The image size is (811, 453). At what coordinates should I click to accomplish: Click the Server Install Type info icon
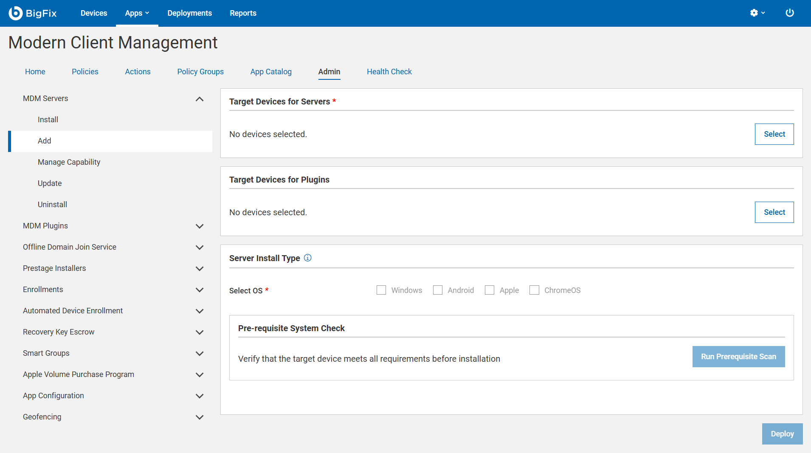pos(308,258)
